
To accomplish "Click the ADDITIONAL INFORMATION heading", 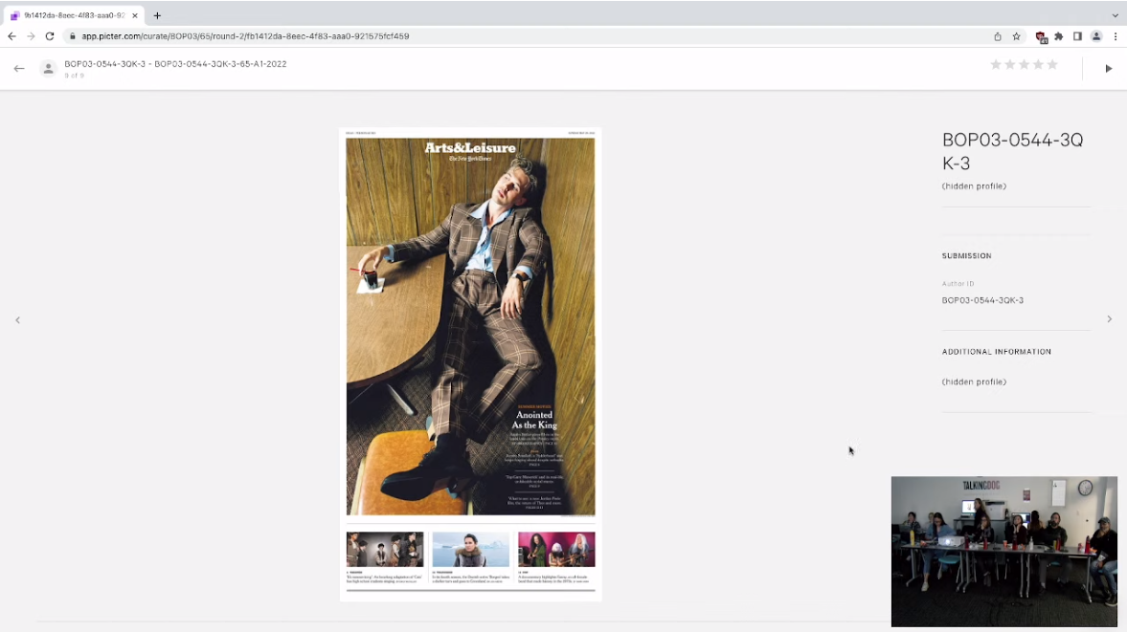I will point(996,352).
